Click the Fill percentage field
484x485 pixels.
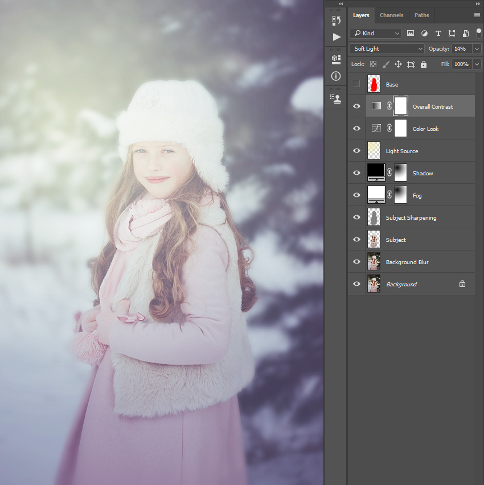click(461, 64)
